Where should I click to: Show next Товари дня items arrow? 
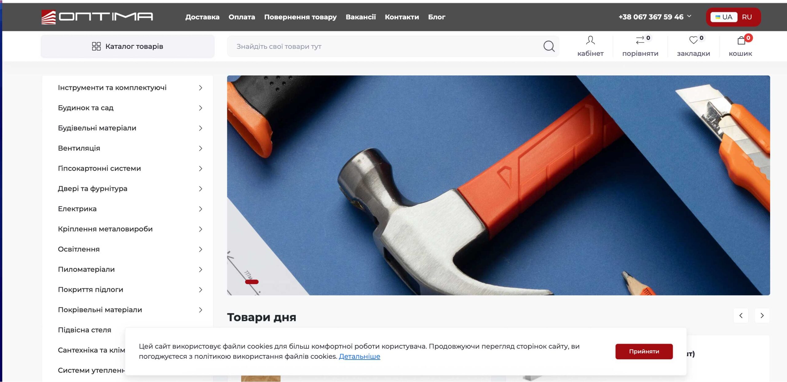pos(762,315)
